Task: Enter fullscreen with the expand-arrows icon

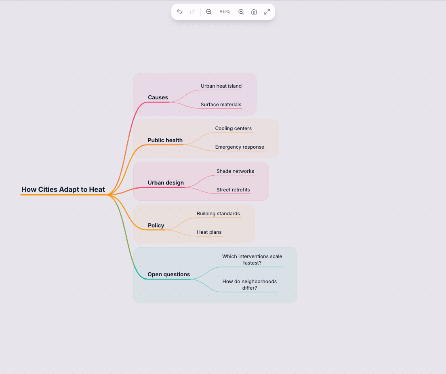Action: (267, 12)
